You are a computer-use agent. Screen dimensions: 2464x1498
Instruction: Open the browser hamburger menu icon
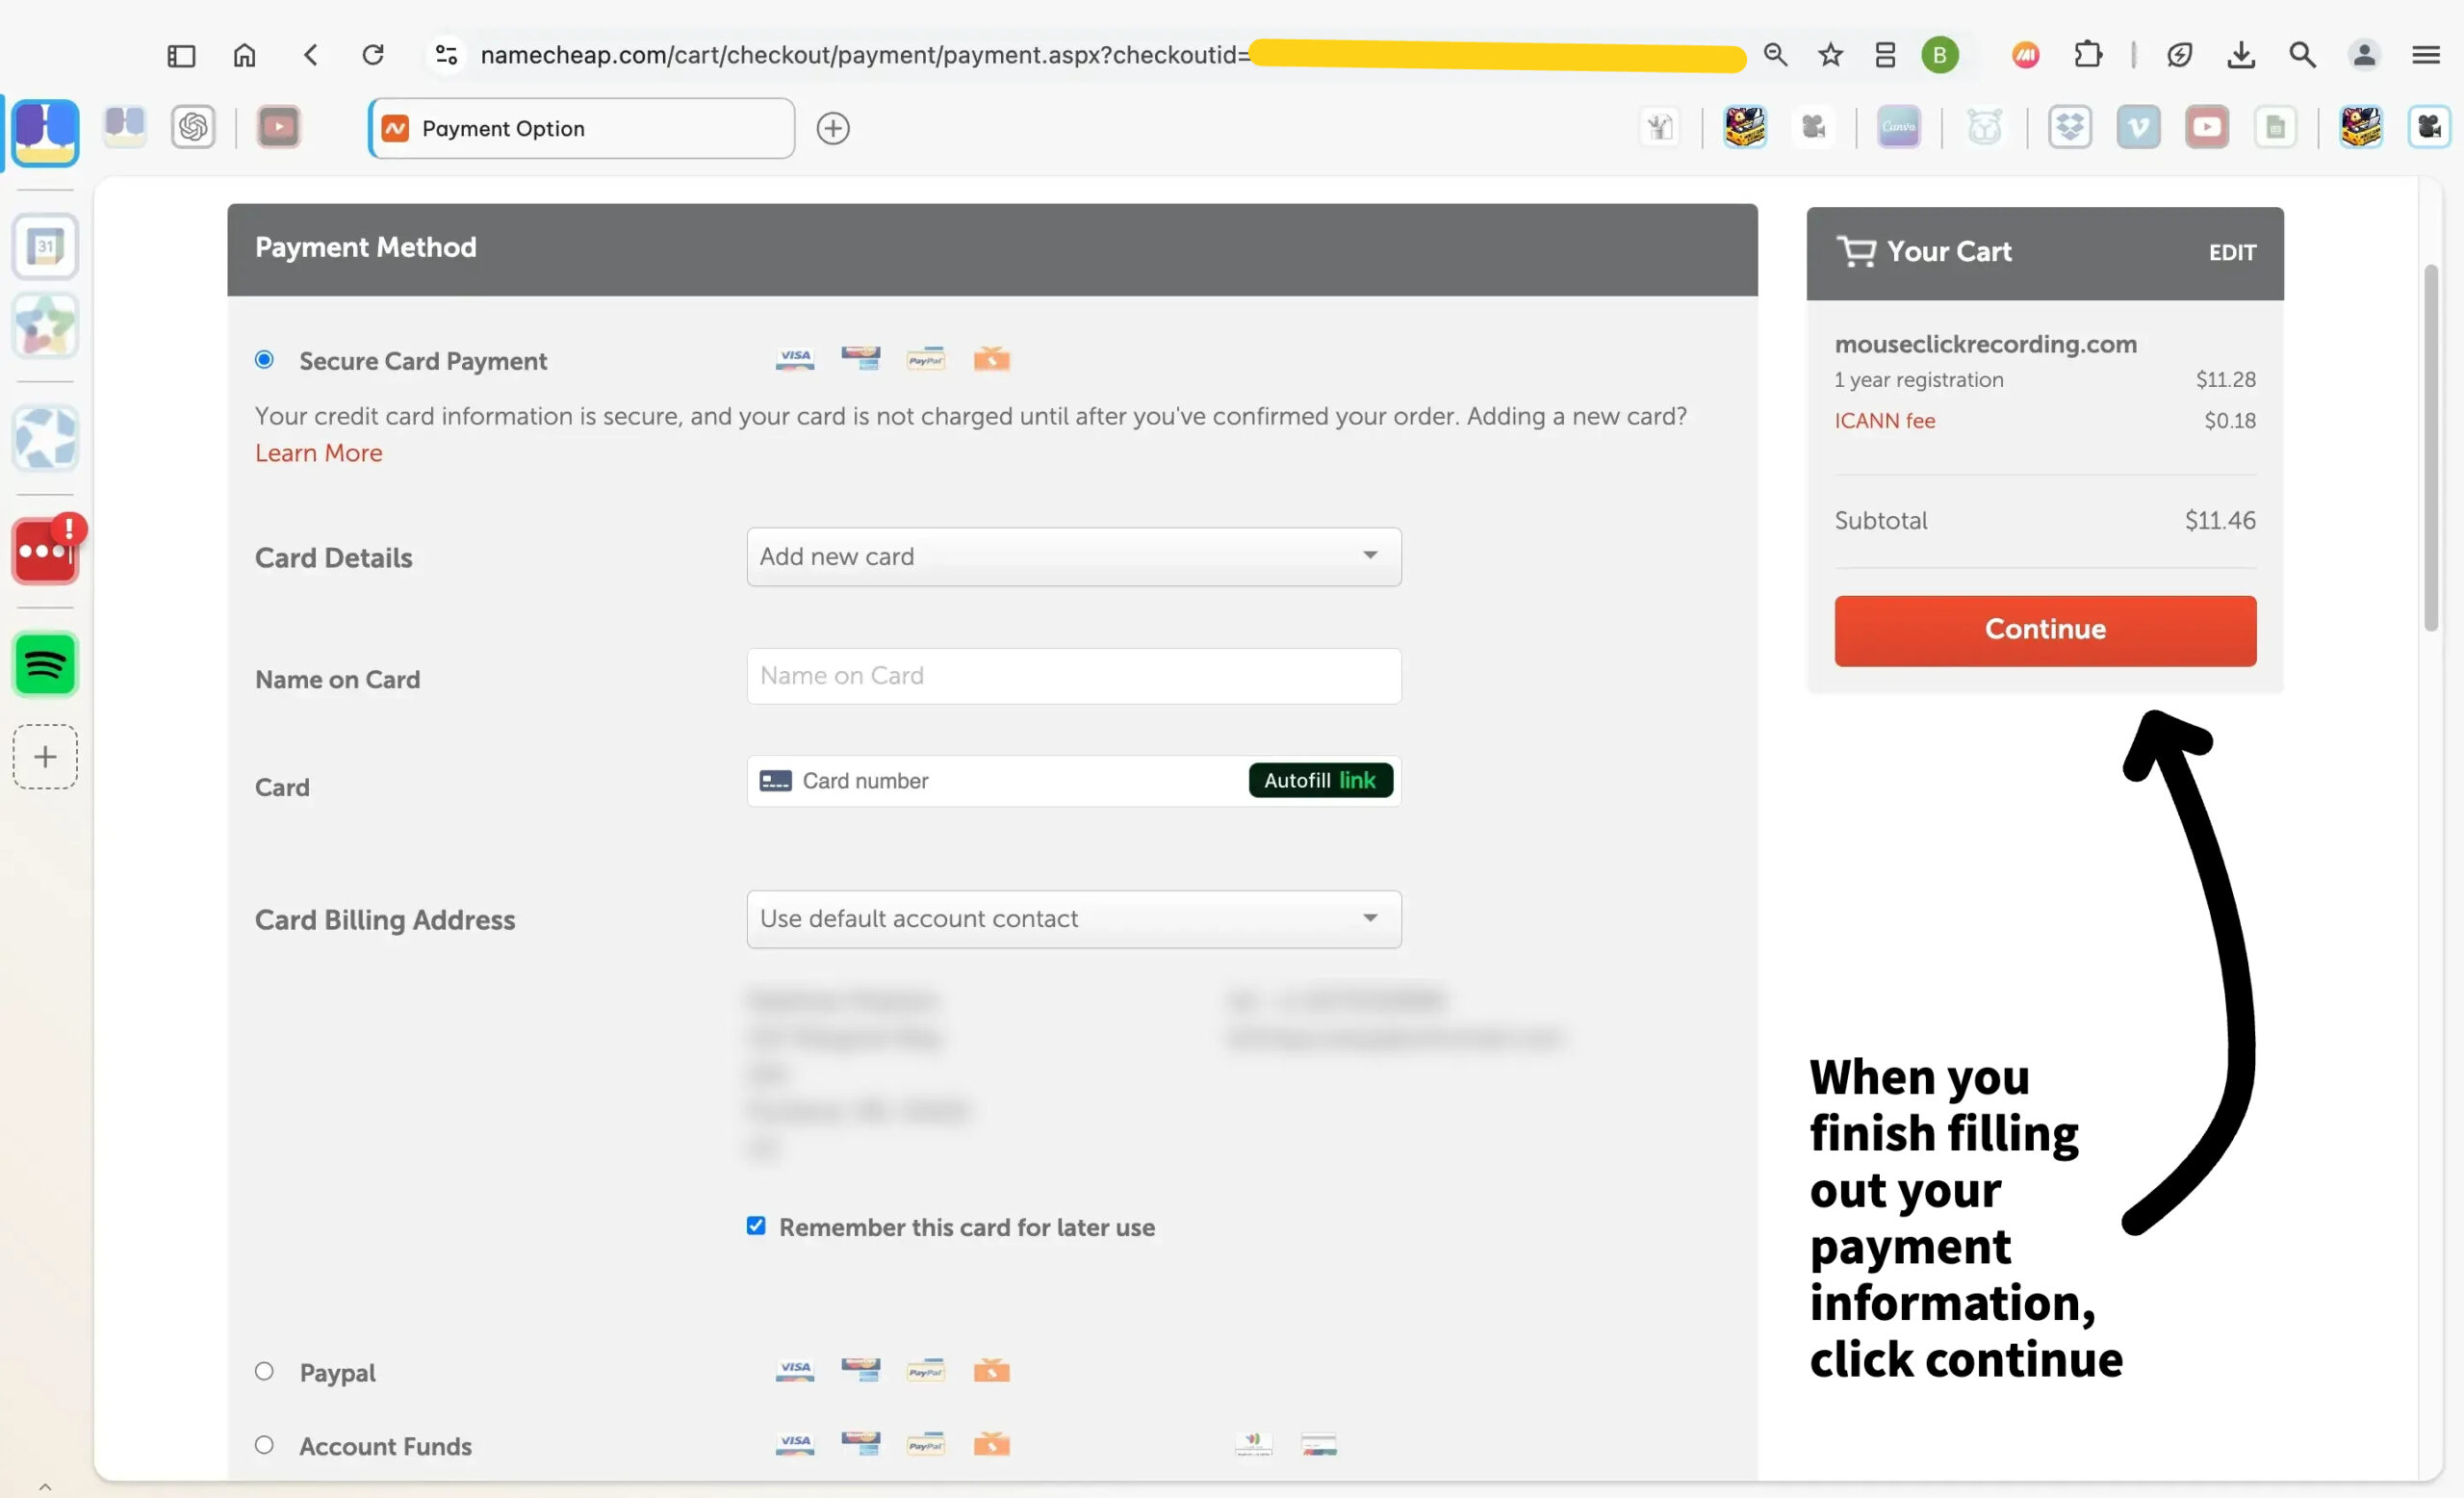pos(2426,55)
